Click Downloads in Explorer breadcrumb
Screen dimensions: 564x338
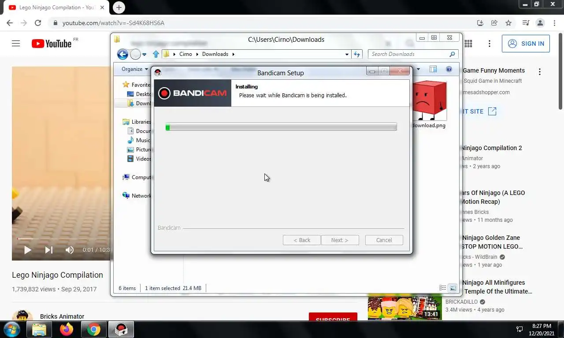[215, 54]
